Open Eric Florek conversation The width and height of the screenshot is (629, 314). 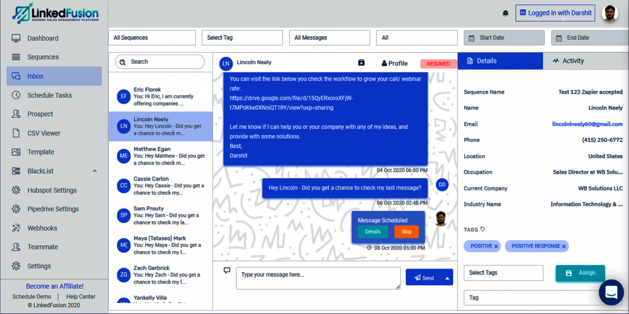coord(160,96)
